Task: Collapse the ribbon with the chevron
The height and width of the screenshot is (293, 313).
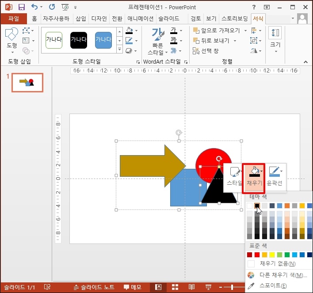Action: pos(305,62)
